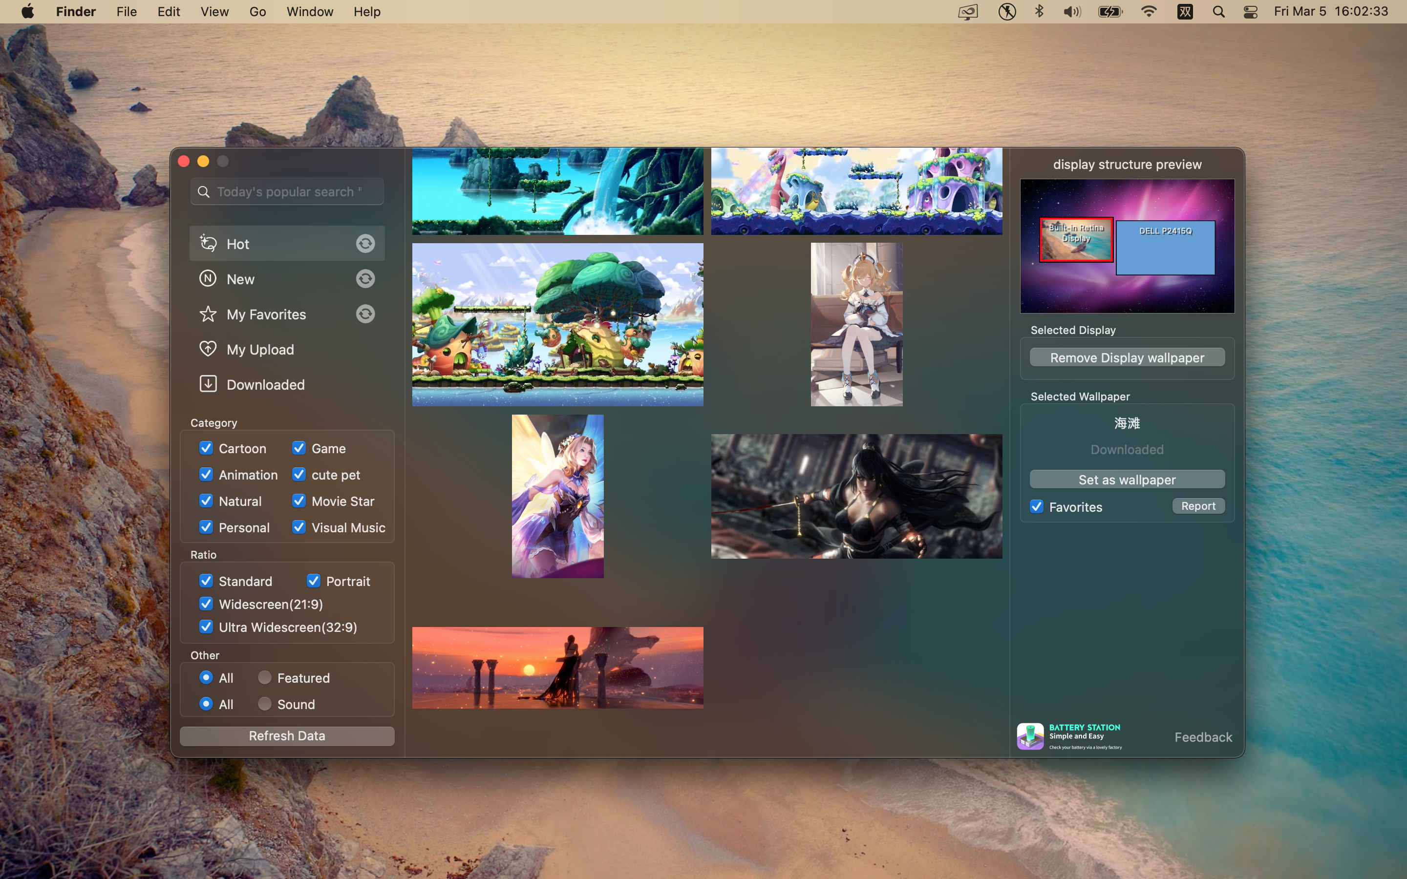
Task: Open Control Center in menu bar
Action: (1251, 12)
